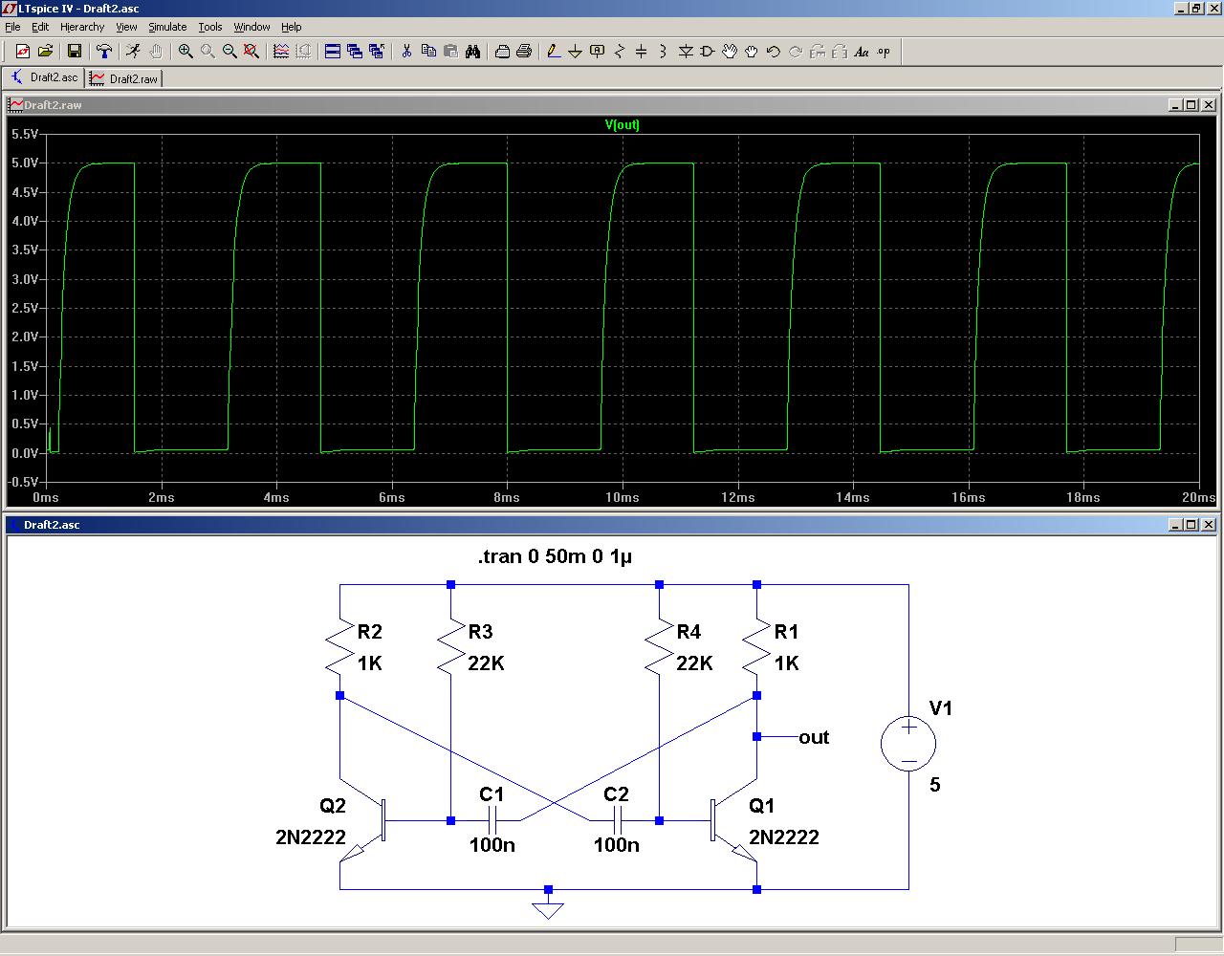Click the 20ms time axis label

1198,497
